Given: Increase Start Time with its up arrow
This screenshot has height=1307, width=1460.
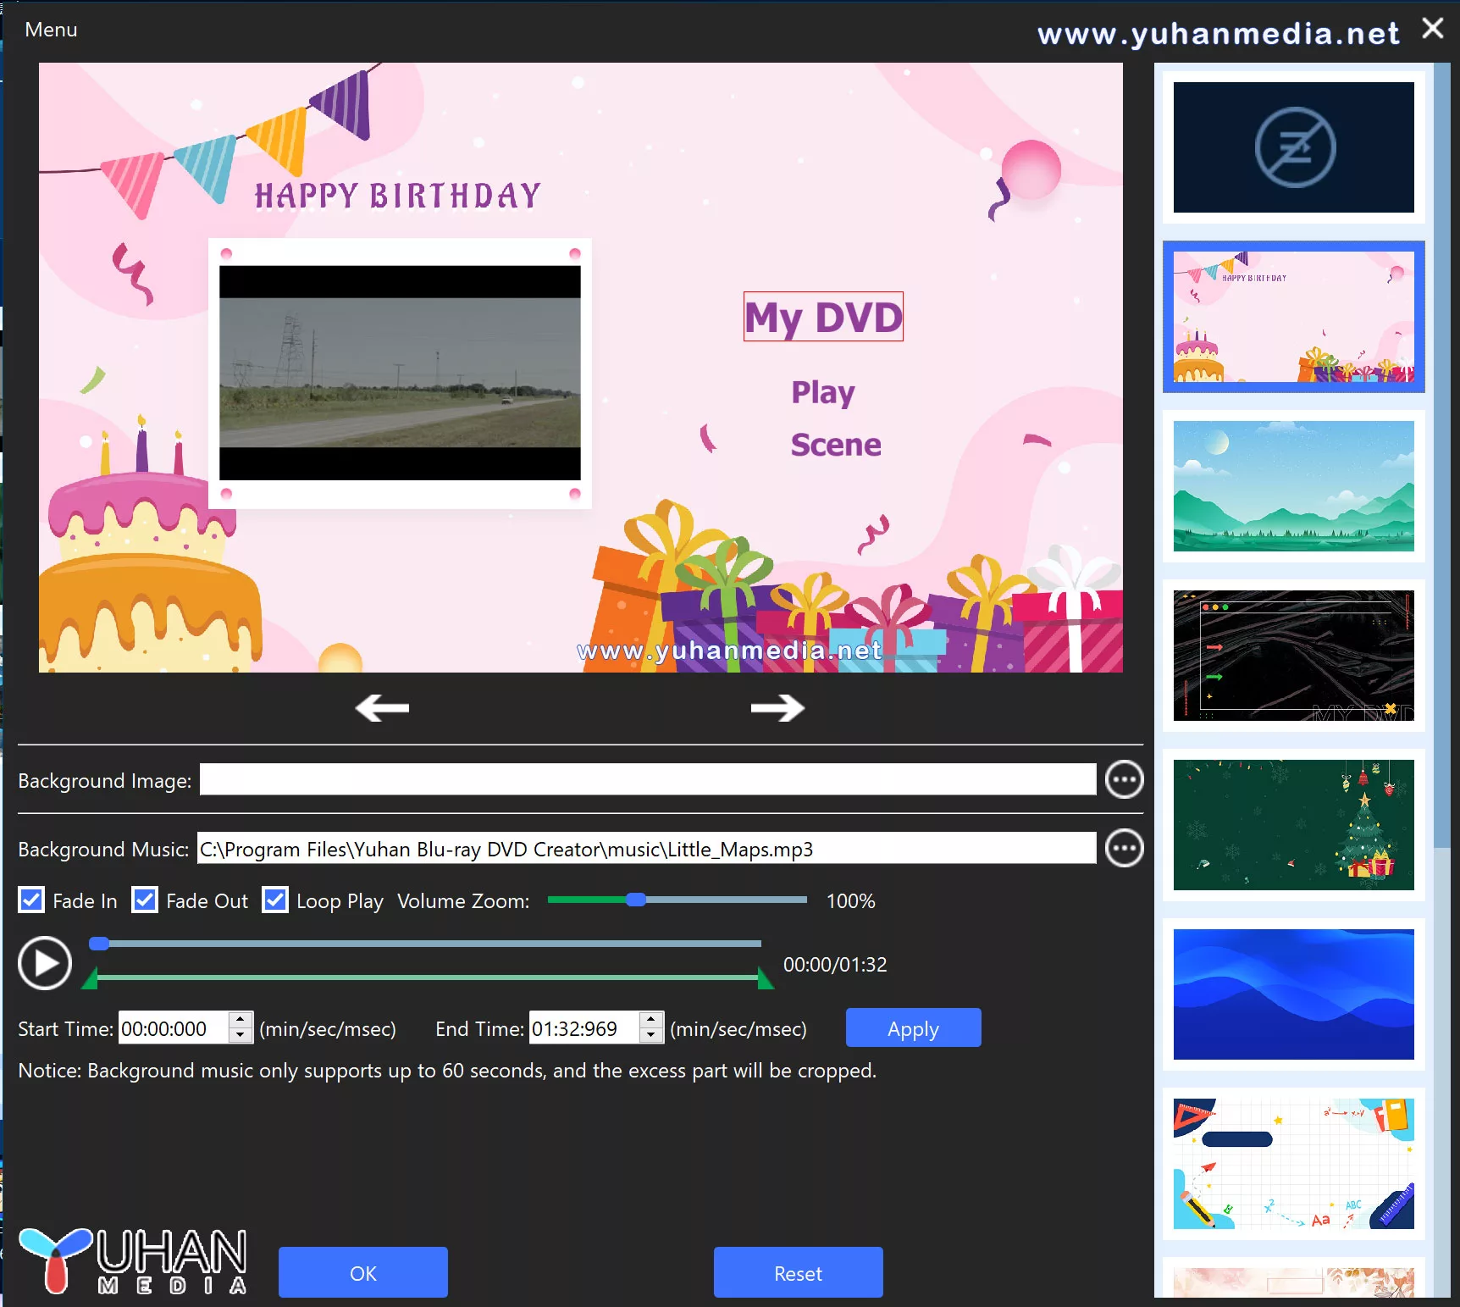Looking at the screenshot, I should point(240,1021).
